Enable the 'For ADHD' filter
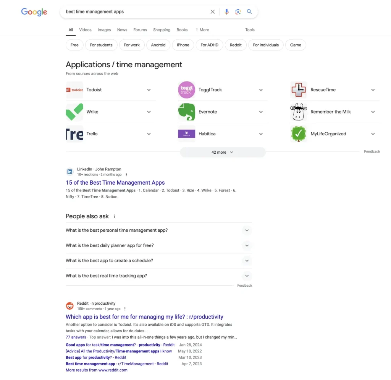Image resolution: width=391 pixels, height=380 pixels. click(209, 45)
